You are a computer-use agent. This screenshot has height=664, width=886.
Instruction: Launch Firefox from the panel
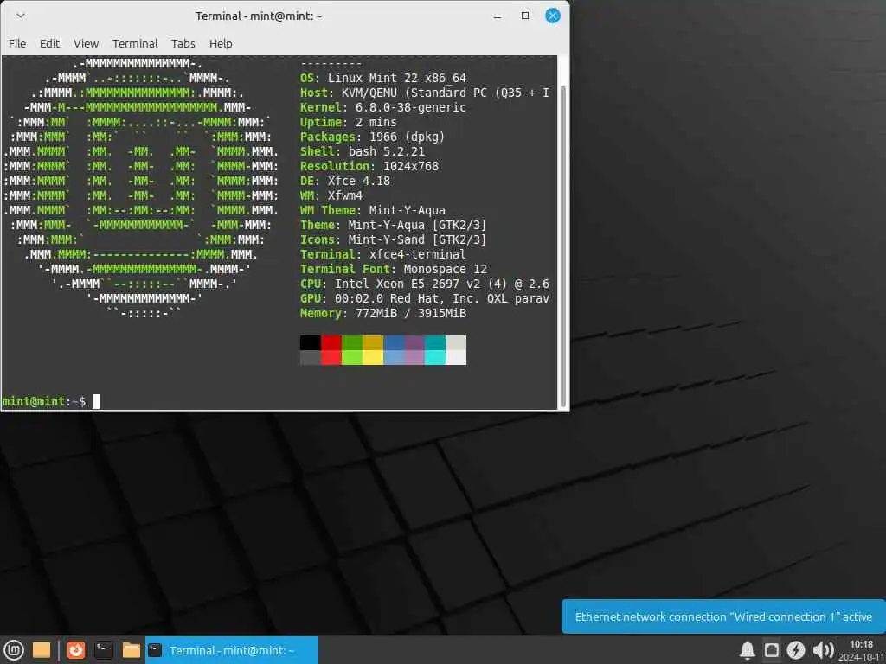pyautogui.click(x=76, y=650)
